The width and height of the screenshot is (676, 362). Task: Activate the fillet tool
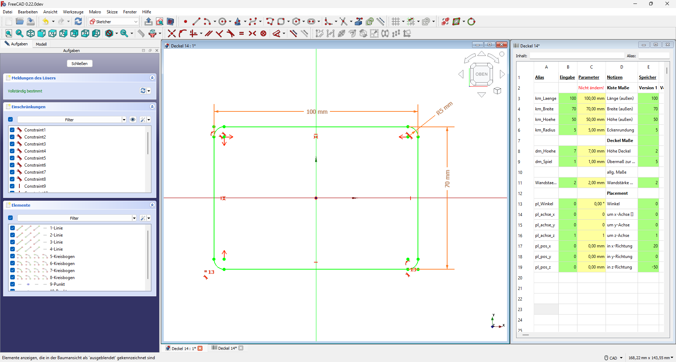click(x=327, y=21)
